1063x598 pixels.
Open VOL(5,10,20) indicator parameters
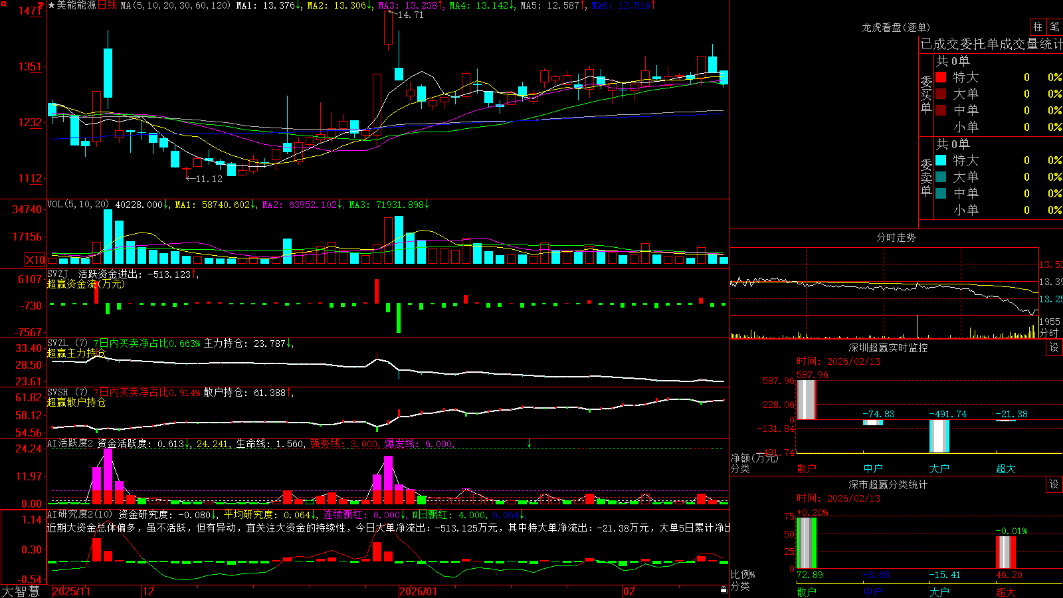coord(78,205)
